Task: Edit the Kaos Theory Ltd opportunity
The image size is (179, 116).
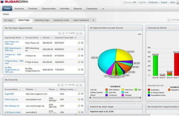Action: coord(79,43)
